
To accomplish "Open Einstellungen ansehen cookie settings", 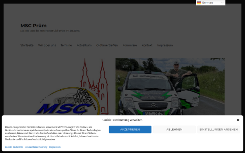I will coord(218,129).
